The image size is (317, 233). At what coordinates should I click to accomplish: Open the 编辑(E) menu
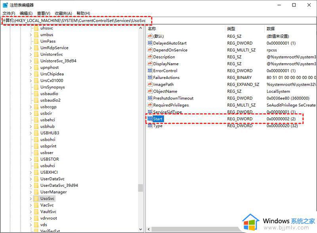[26, 13]
